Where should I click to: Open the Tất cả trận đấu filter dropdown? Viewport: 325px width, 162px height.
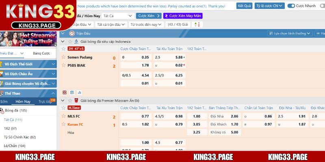click(x=111, y=24)
